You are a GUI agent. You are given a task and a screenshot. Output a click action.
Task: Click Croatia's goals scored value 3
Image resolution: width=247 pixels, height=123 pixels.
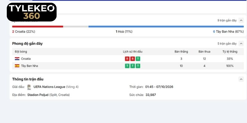pyautogui.click(x=181, y=59)
